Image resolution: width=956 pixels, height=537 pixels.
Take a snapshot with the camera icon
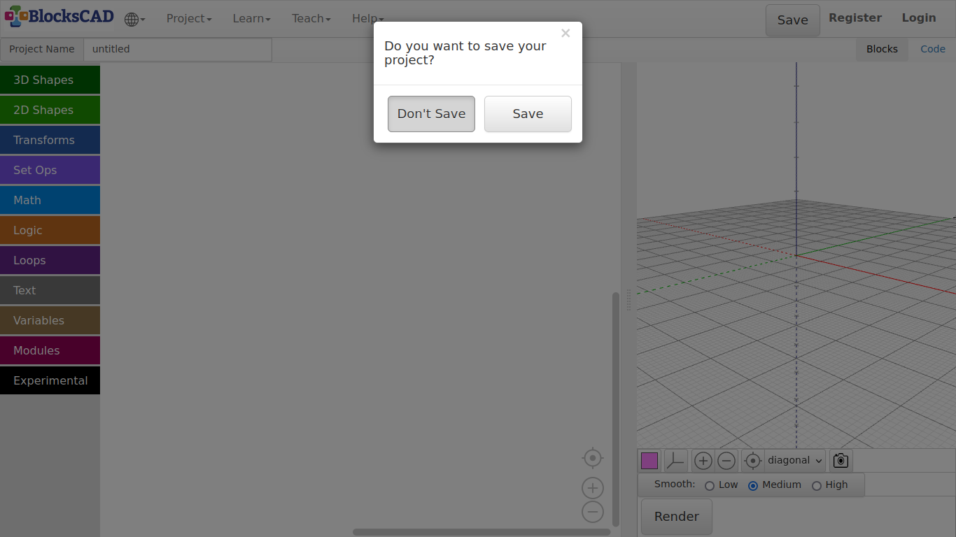(841, 461)
